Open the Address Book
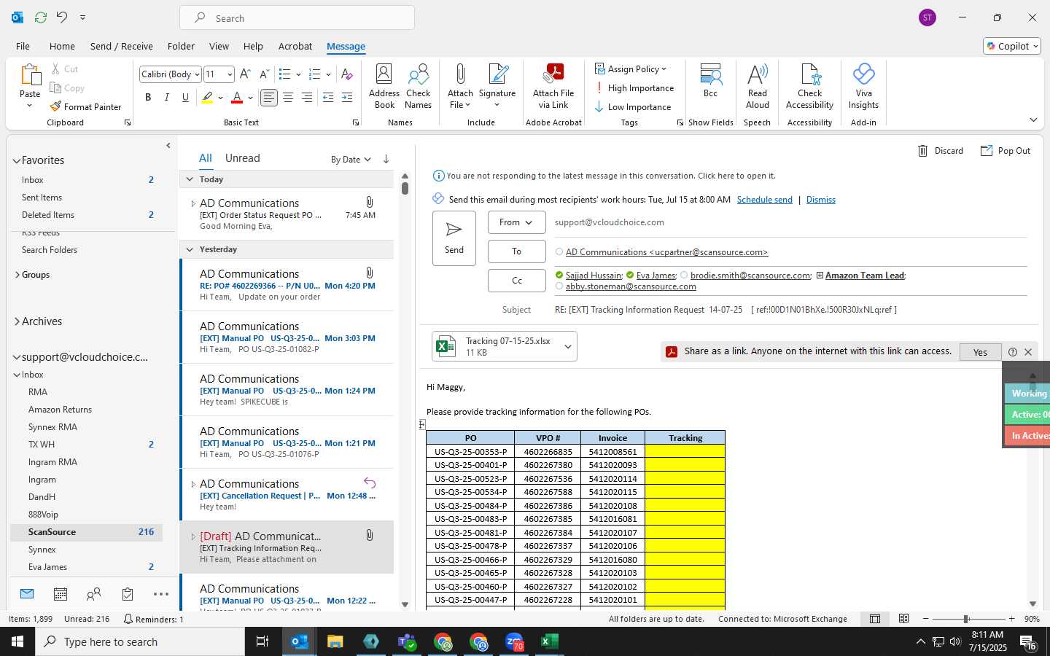Screen dimensions: 1050x656 [x=384, y=86]
